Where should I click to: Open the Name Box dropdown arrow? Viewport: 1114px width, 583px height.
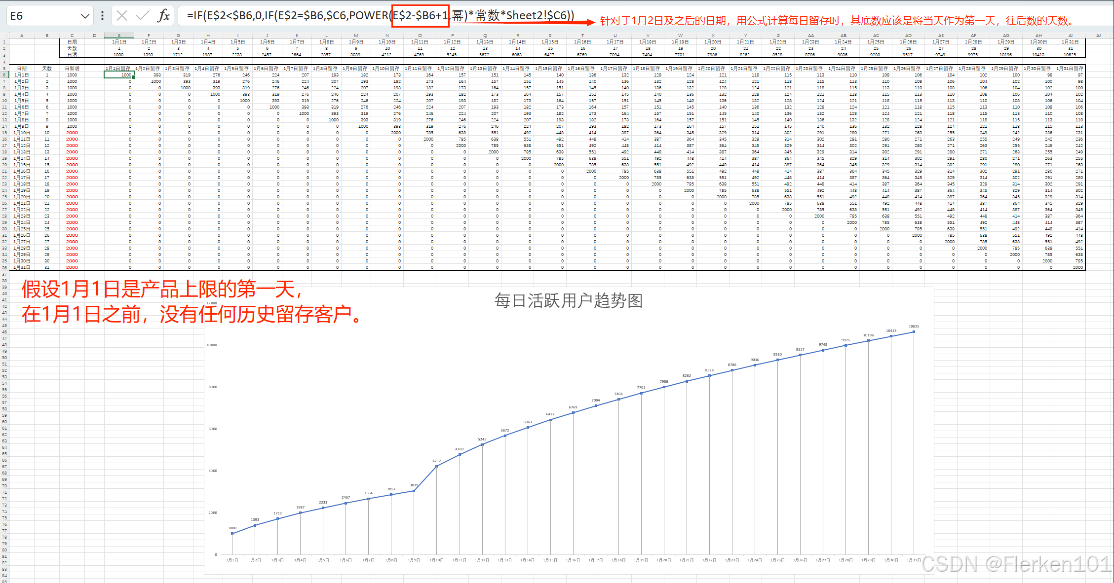pos(85,16)
